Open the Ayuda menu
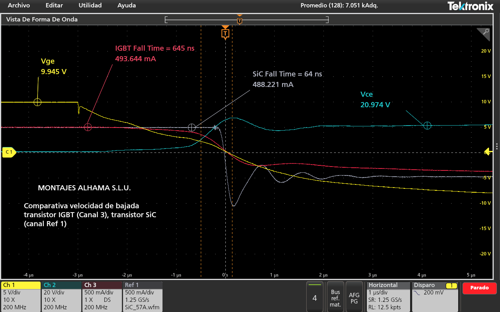500x312 pixels. pyautogui.click(x=127, y=5)
